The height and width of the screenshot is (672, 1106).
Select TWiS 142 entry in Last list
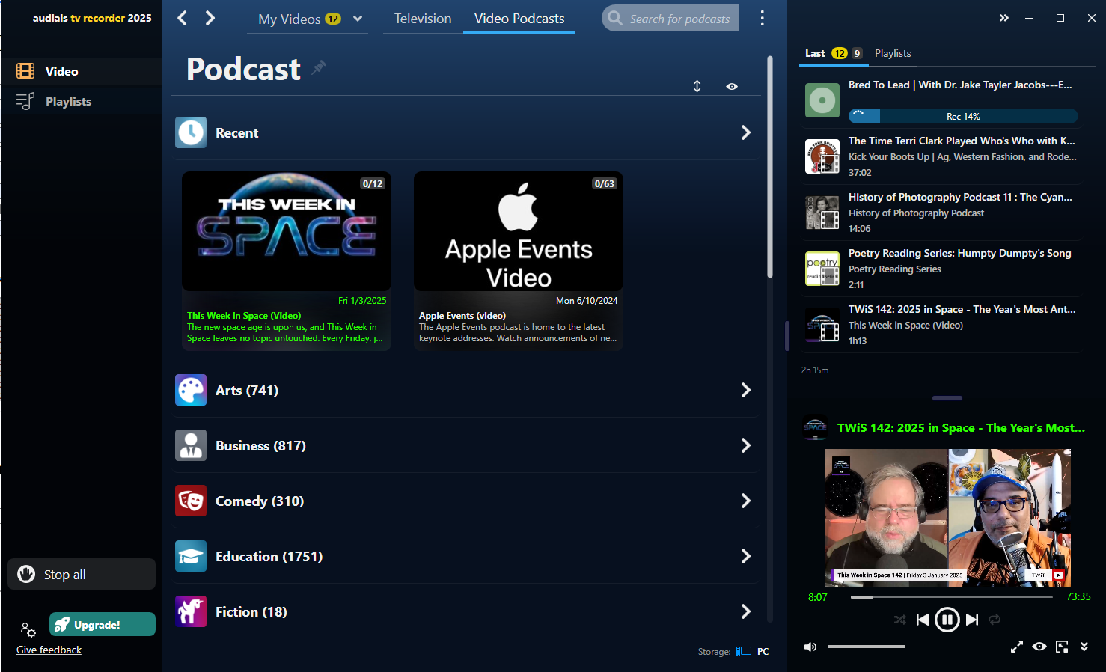[x=941, y=325]
